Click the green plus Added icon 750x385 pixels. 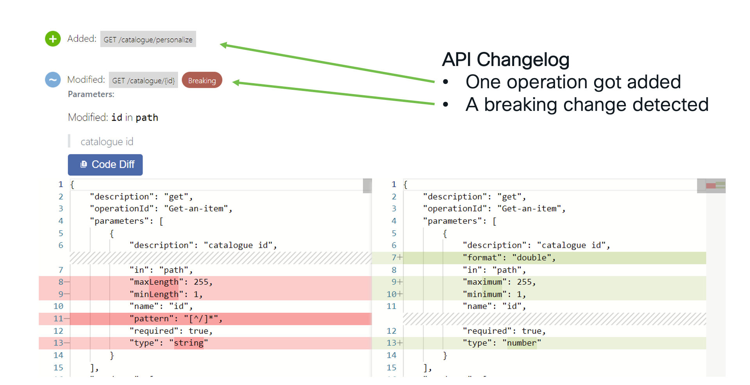click(53, 39)
